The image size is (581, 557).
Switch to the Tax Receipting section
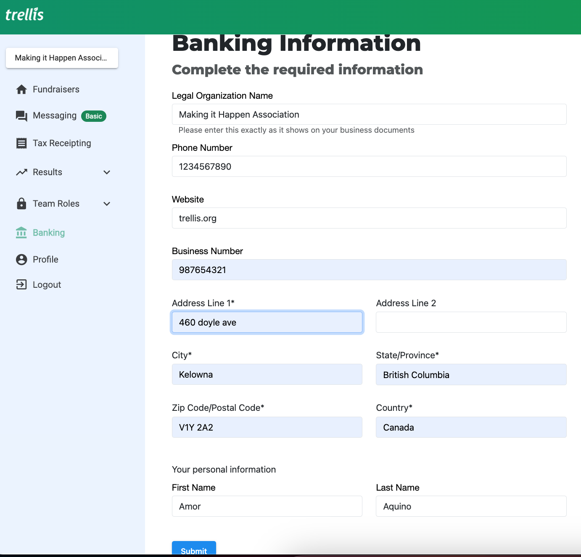tap(61, 143)
